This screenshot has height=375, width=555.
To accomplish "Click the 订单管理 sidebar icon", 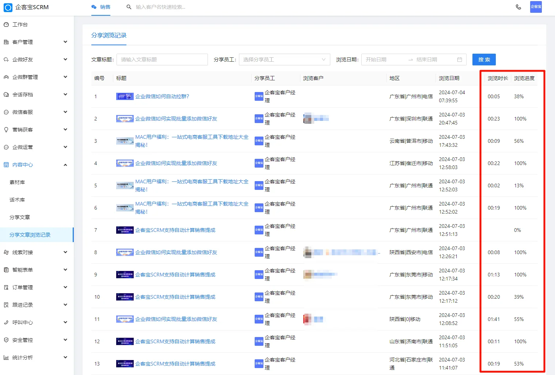I will tap(6, 287).
